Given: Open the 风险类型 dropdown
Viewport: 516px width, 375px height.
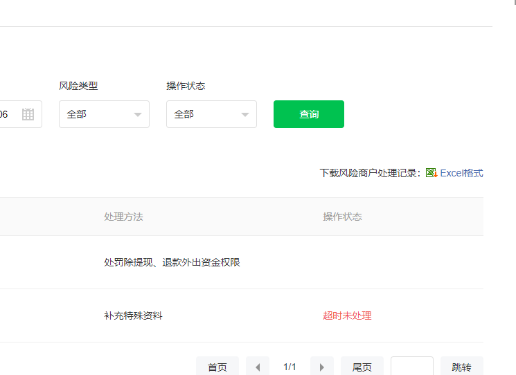Looking at the screenshot, I should coord(104,114).
